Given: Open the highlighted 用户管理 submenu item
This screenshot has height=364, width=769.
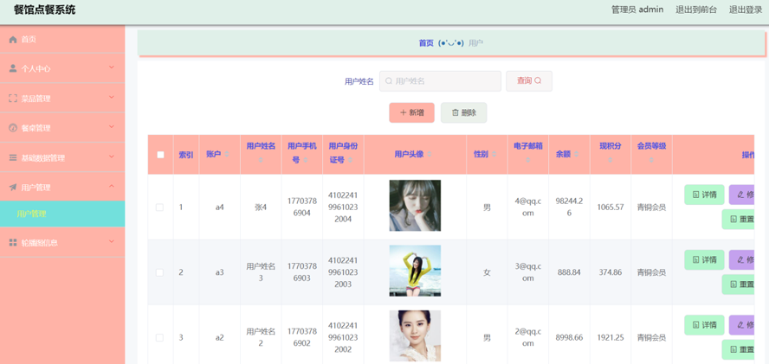Looking at the screenshot, I should tap(32, 214).
